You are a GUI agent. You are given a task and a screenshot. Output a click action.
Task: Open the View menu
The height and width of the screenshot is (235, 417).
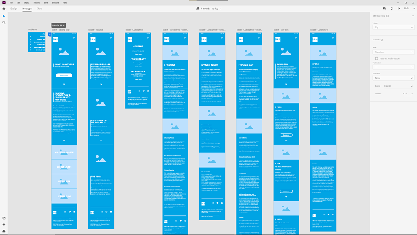[x=46, y=2]
